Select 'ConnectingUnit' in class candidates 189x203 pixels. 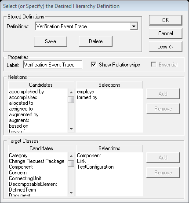(x=25, y=178)
